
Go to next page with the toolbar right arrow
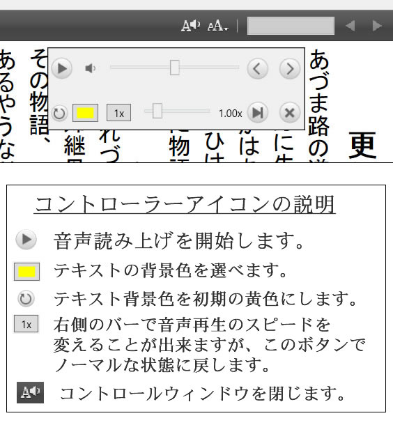(x=377, y=26)
